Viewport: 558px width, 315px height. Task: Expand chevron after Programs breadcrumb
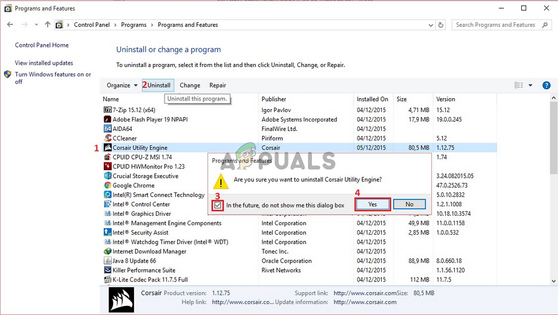point(152,25)
